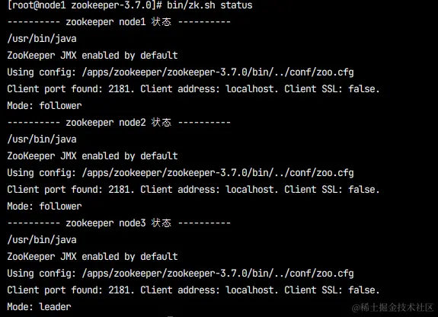This screenshot has height=317, width=438.
Task: Click node1's 'ZooKeeper JMX enabled by default' line
Action: (92, 56)
